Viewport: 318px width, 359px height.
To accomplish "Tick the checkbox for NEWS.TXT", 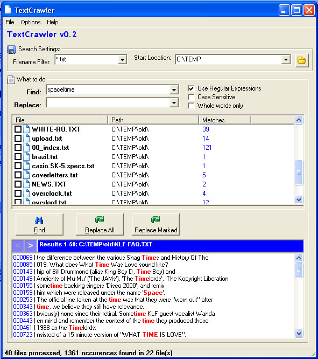I will pos(18,184).
